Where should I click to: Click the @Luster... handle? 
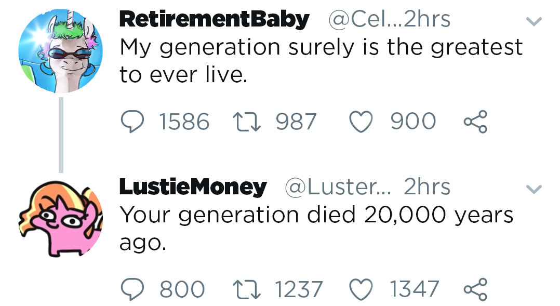coord(338,187)
